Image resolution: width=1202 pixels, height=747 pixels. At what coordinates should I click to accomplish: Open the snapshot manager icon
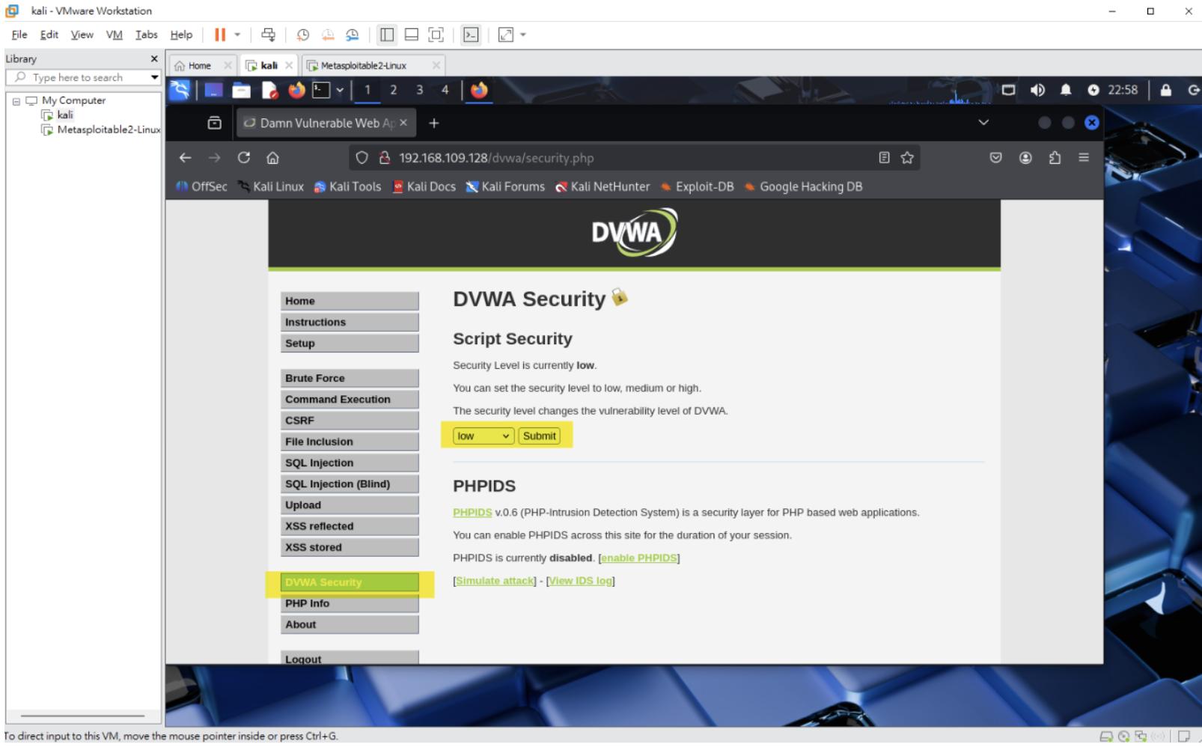[x=352, y=34]
